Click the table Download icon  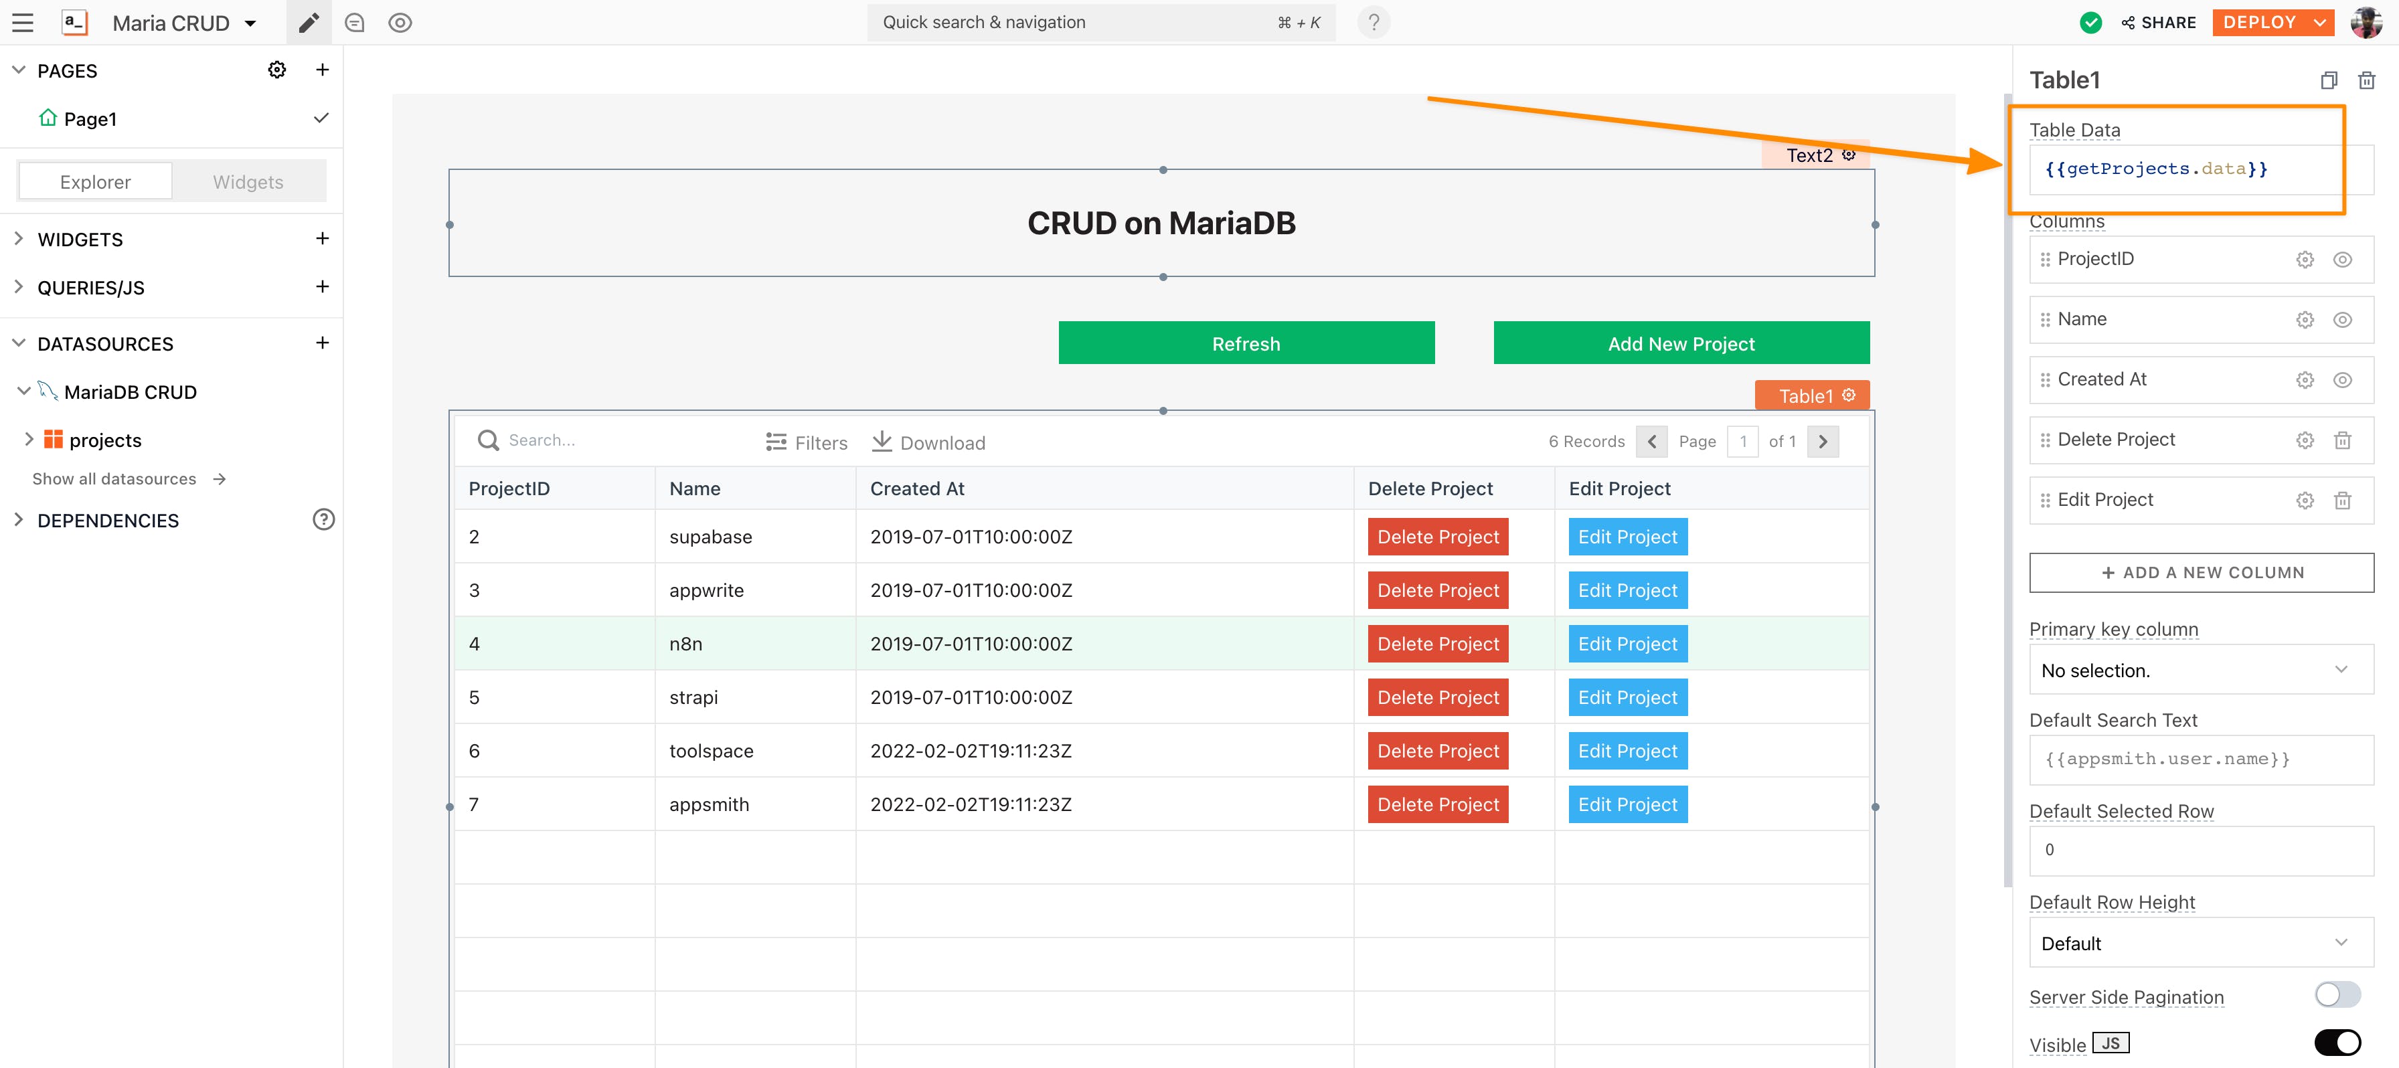tap(881, 442)
